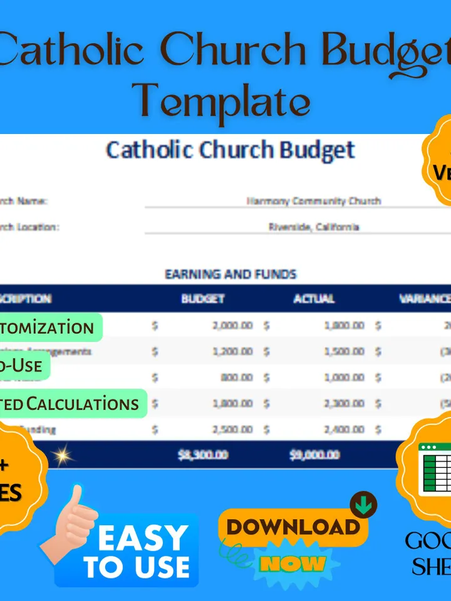Viewport: 451px width, 601px height.
Task: Click the Description column header
Action: coord(26,299)
